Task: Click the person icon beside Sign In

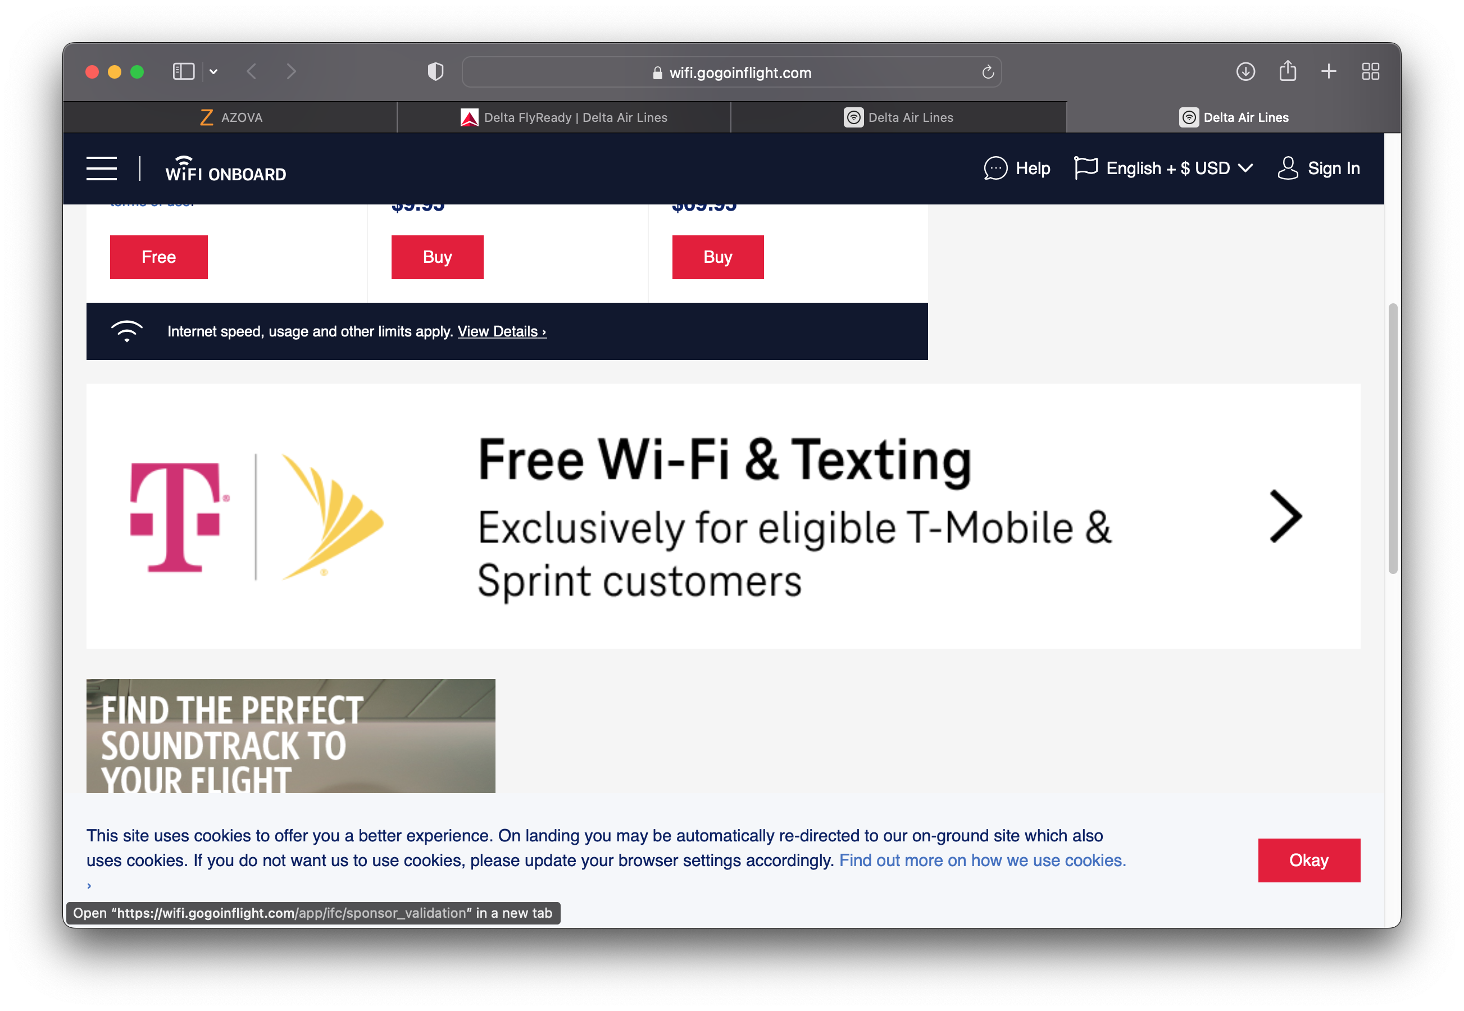Action: tap(1288, 168)
